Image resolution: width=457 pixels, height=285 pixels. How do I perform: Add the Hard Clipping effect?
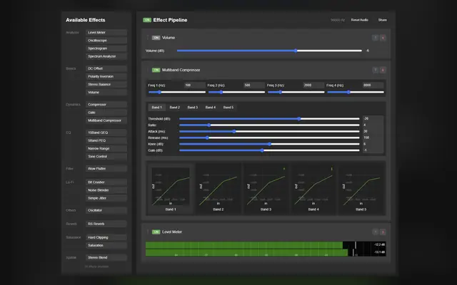tap(106, 237)
